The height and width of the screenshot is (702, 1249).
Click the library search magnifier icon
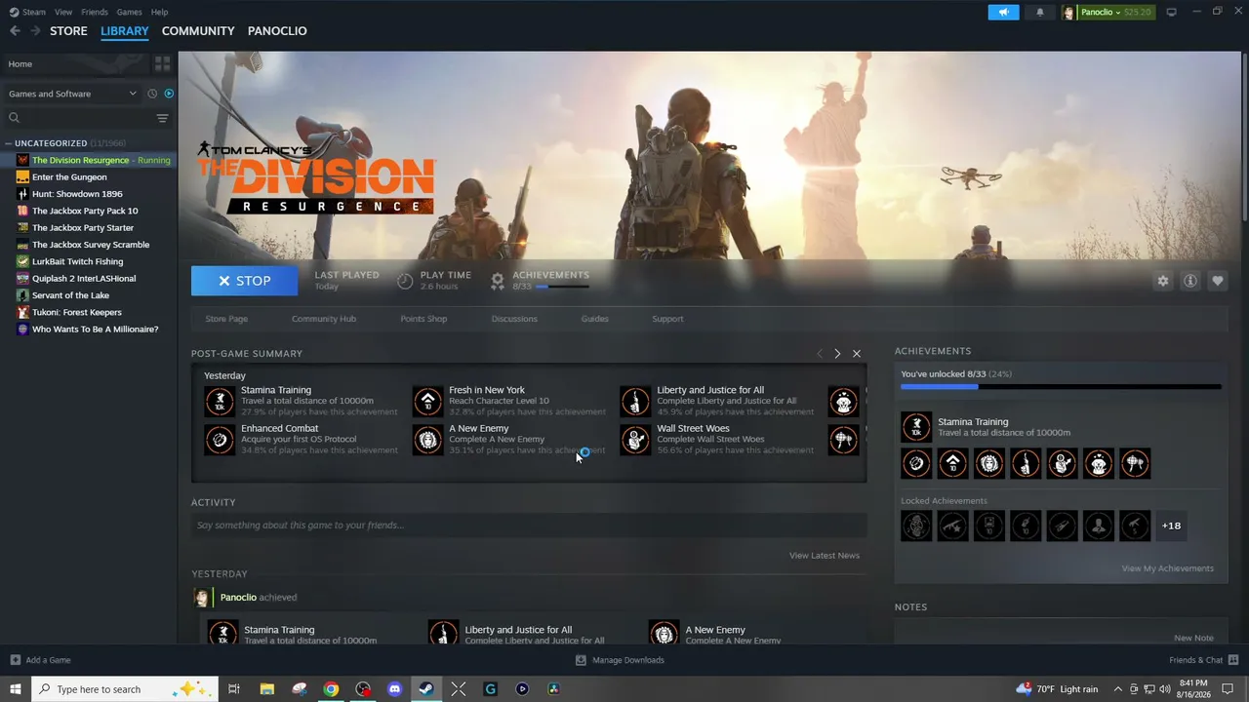(x=14, y=118)
